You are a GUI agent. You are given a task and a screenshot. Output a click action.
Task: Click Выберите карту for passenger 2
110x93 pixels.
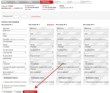point(38,78)
